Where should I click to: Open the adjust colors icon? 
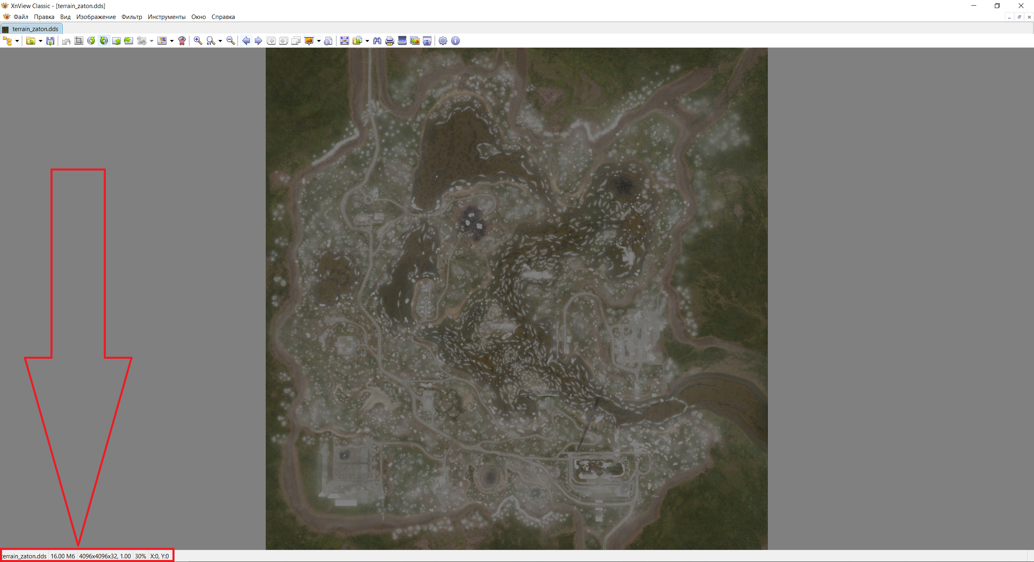point(162,41)
